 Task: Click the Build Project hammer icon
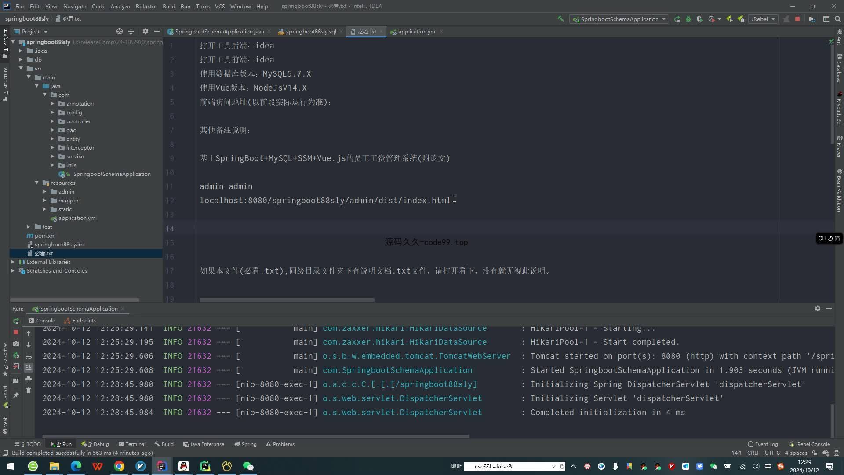coord(560,19)
